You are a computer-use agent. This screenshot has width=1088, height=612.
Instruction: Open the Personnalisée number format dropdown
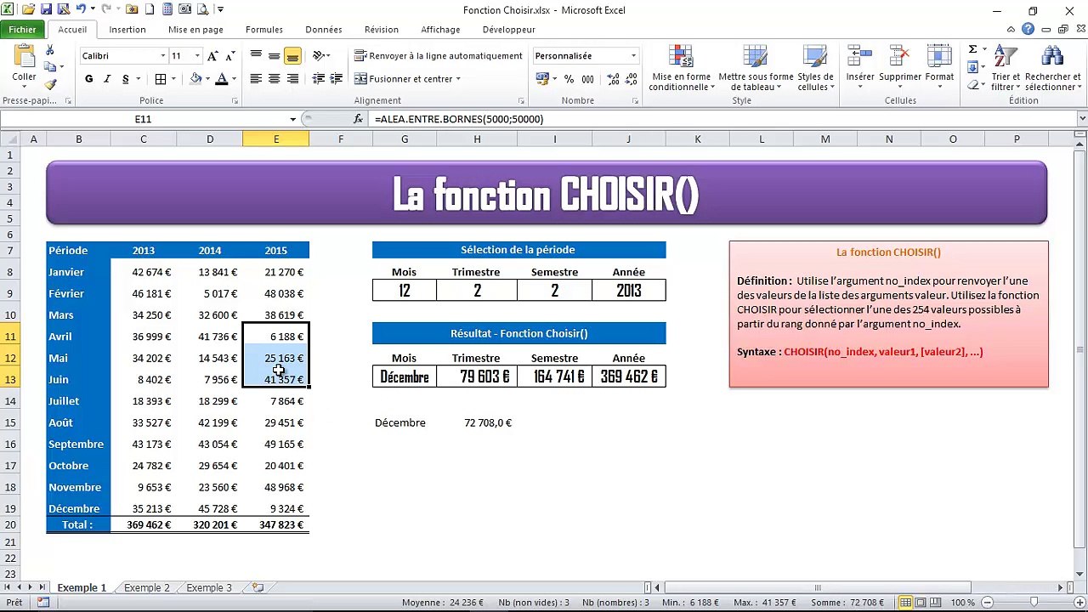(x=633, y=56)
